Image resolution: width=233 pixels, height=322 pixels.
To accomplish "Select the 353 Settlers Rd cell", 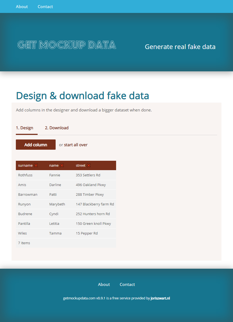I will coord(95,175).
